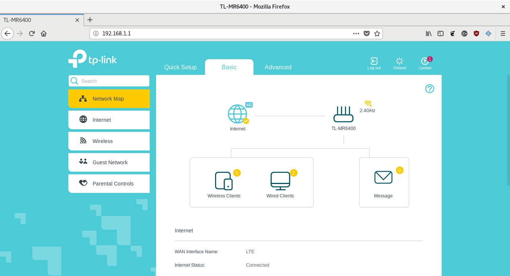The height and width of the screenshot is (276, 510).
Task: Switch to the Advanced tab
Action: click(x=278, y=67)
